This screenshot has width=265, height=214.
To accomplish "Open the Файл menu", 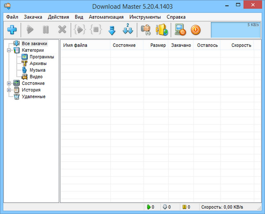I will 12,17.
